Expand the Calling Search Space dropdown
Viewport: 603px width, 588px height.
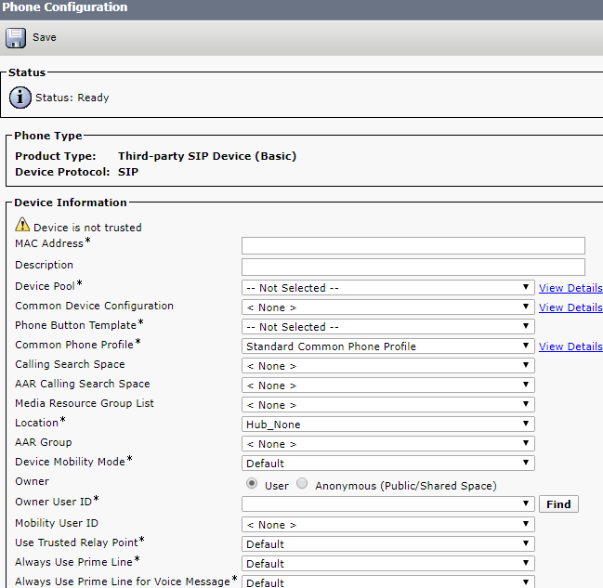(x=387, y=366)
